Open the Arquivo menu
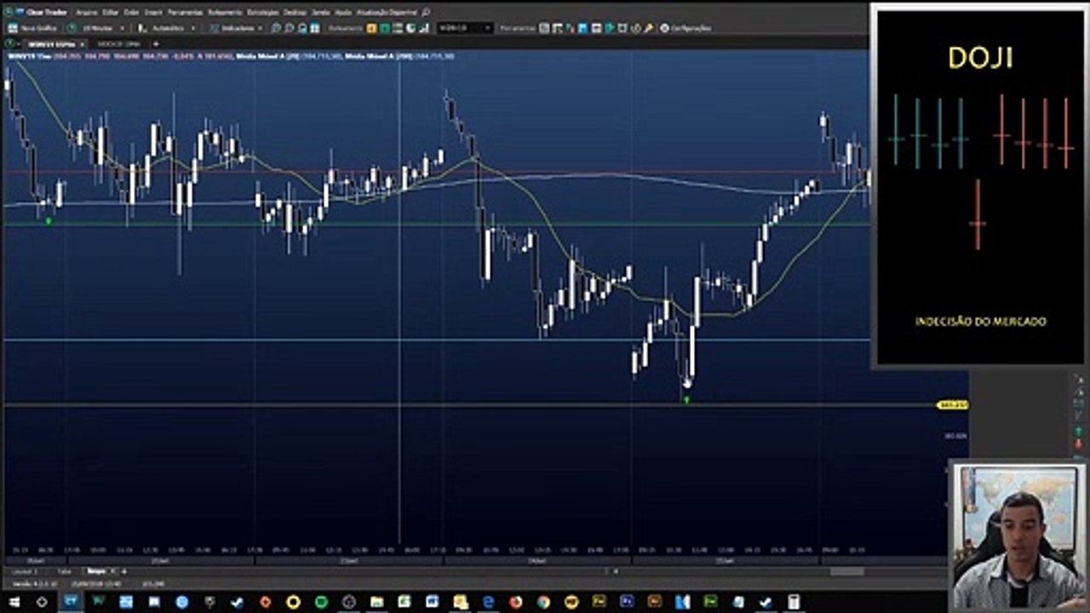This screenshot has width=1090, height=613. click(x=86, y=13)
